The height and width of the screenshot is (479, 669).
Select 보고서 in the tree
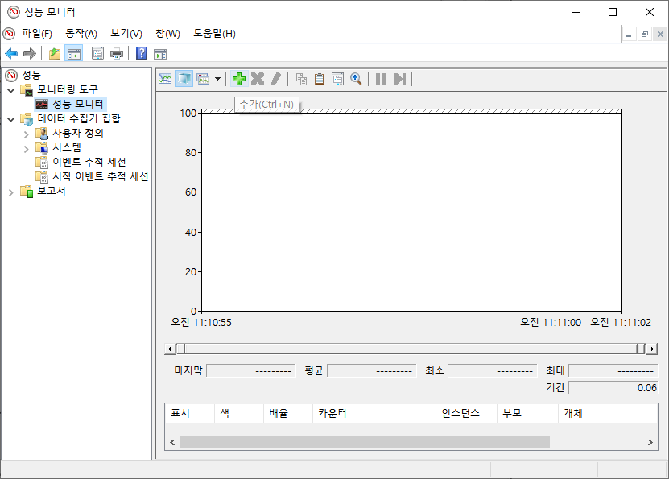(x=52, y=191)
